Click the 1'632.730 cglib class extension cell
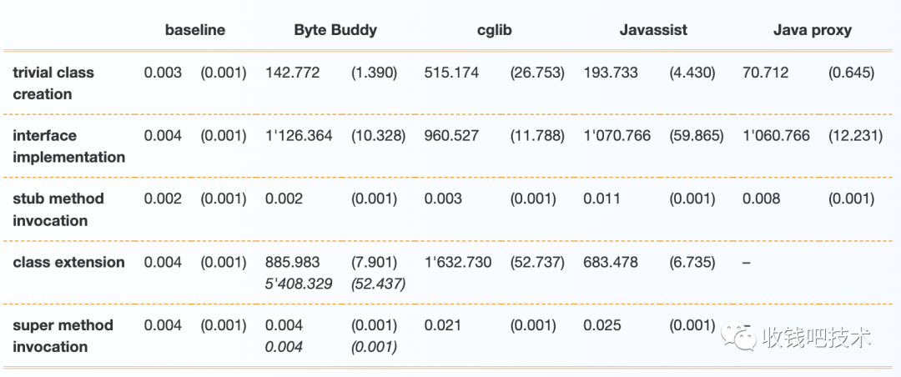 [x=458, y=262]
